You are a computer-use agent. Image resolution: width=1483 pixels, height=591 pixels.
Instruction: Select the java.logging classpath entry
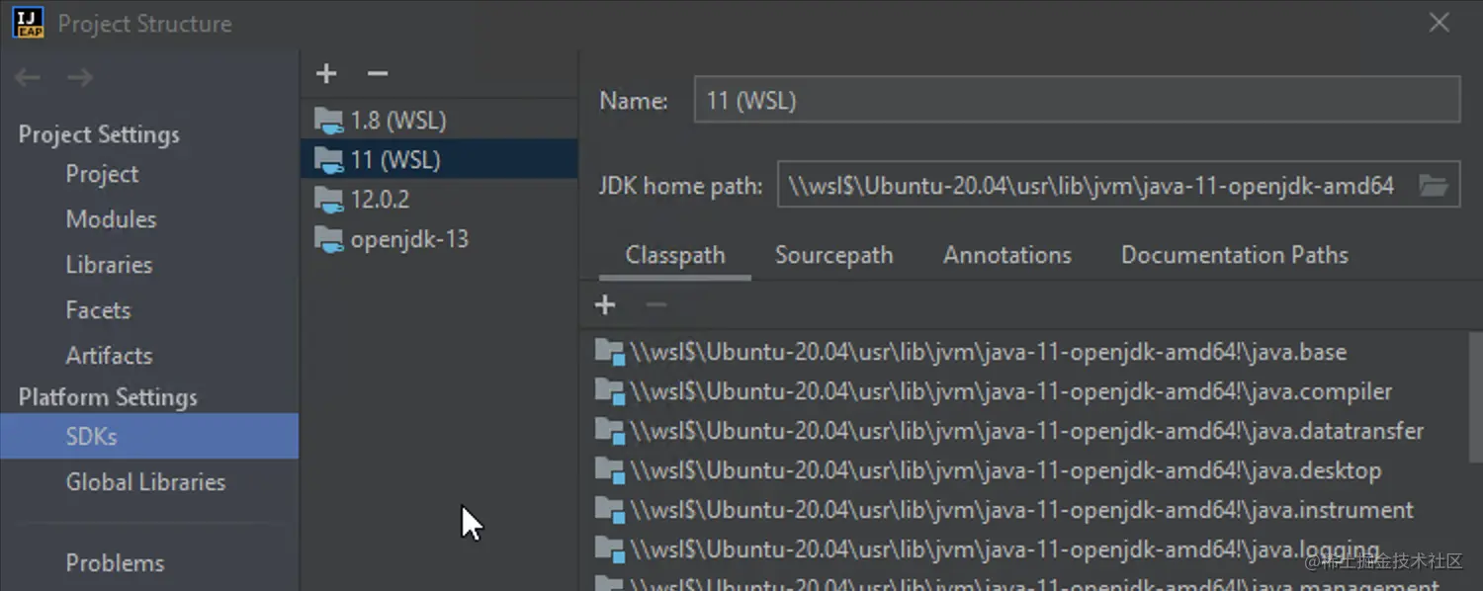pyautogui.click(x=1024, y=550)
